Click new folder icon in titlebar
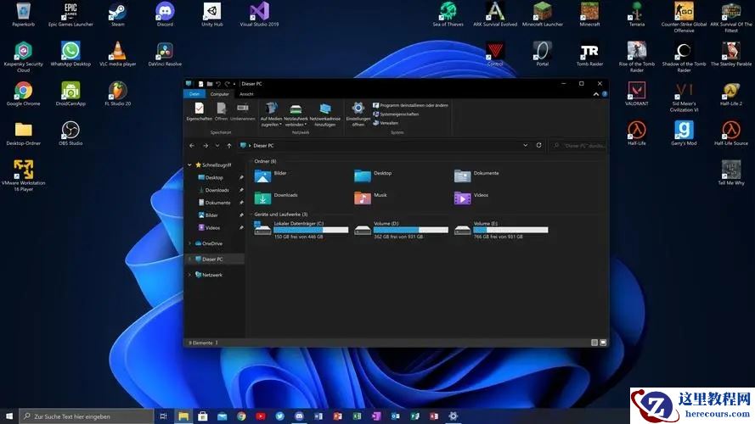The image size is (755, 424). point(210,84)
